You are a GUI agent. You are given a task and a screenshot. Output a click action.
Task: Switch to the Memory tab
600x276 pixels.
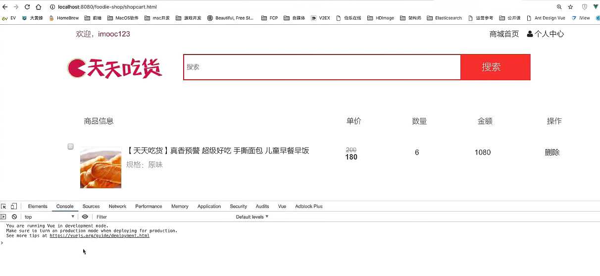tap(180, 206)
